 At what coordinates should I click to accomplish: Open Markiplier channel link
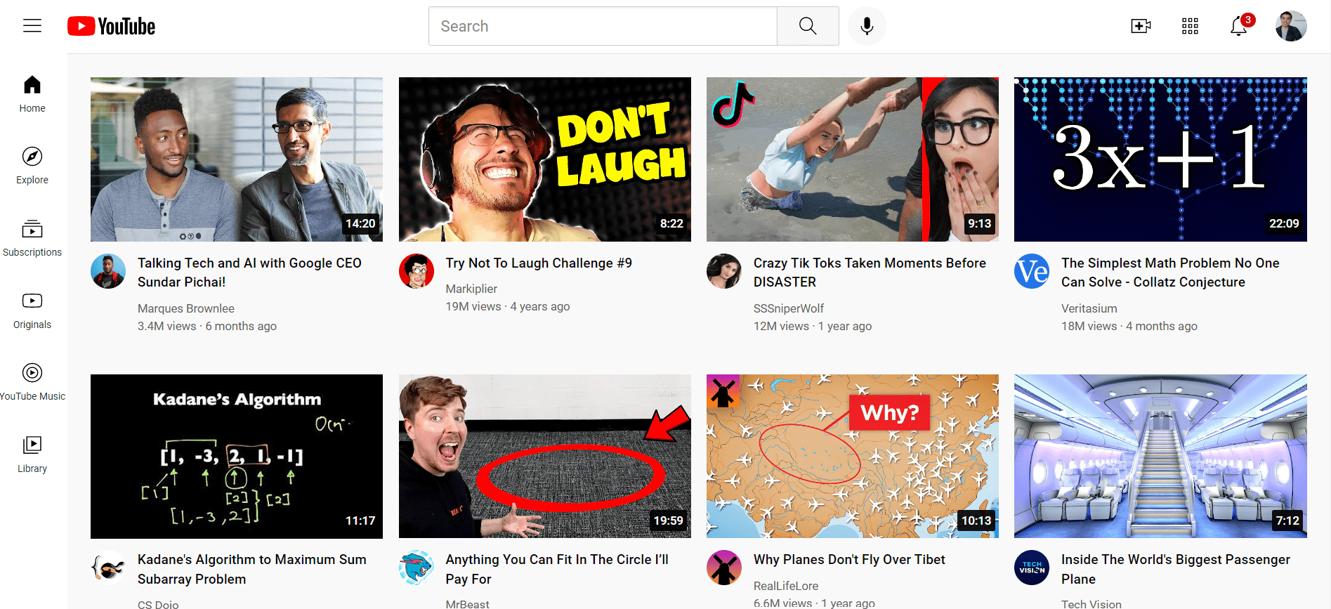471,289
